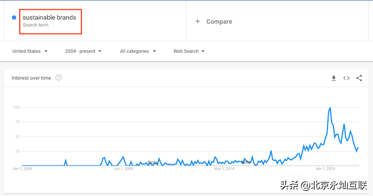Click the Note marker near 2011
Image resolution: width=373 pixels, height=196 pixels.
tap(153, 162)
